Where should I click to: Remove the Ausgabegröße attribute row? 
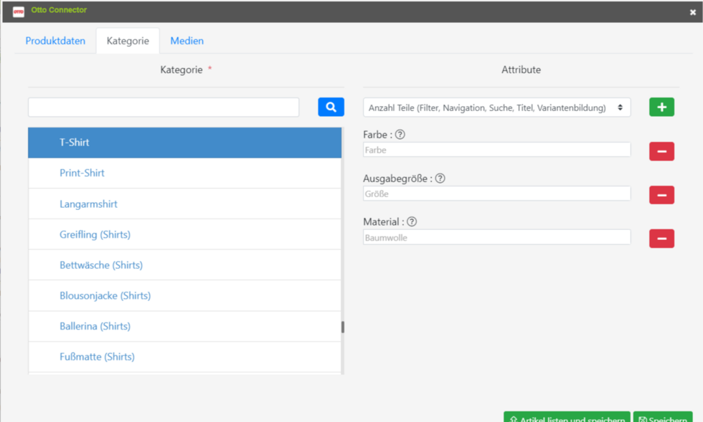[x=661, y=195]
